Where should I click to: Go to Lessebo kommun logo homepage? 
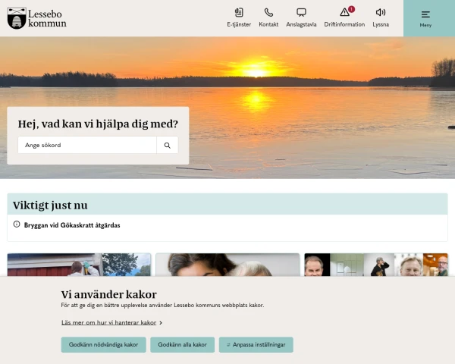pyautogui.click(x=37, y=18)
